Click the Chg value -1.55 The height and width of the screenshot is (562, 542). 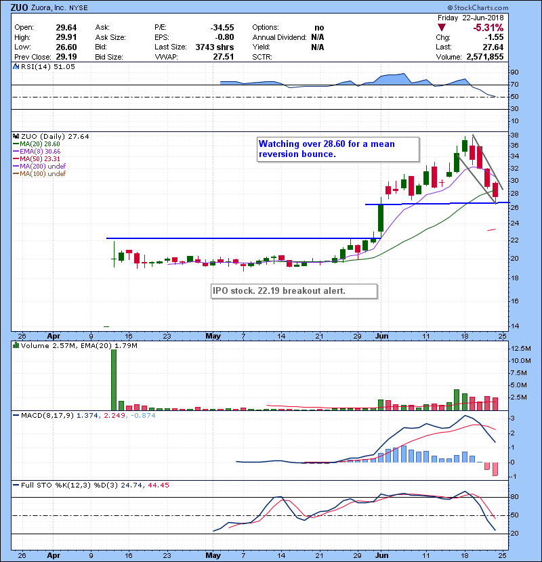pyautogui.click(x=495, y=37)
